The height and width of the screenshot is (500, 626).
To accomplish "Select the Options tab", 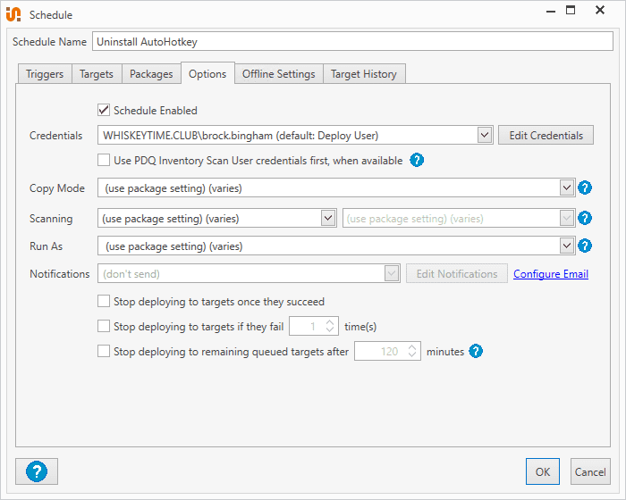I will (207, 74).
